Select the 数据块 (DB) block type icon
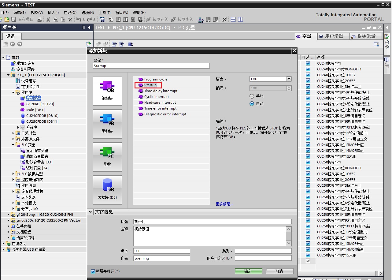Image resolution: width=392 pixels, height=280 pixels. point(107,190)
